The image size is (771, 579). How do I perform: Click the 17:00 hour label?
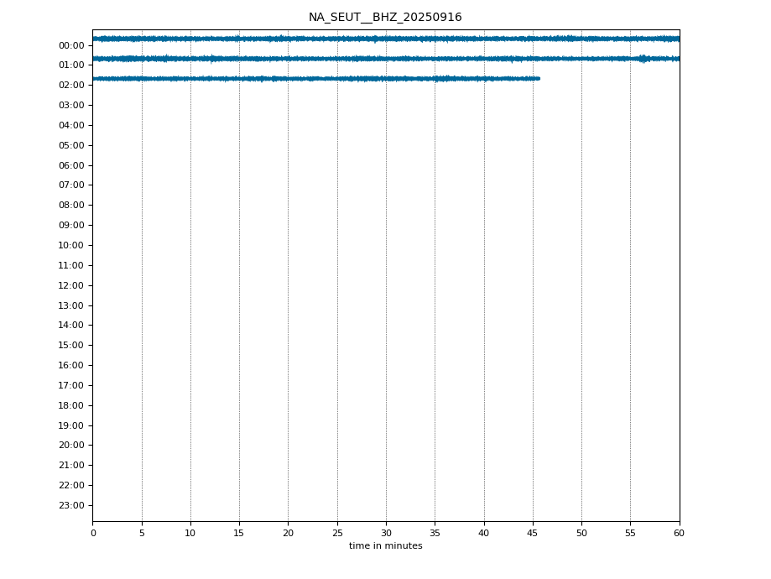pyautogui.click(x=71, y=386)
